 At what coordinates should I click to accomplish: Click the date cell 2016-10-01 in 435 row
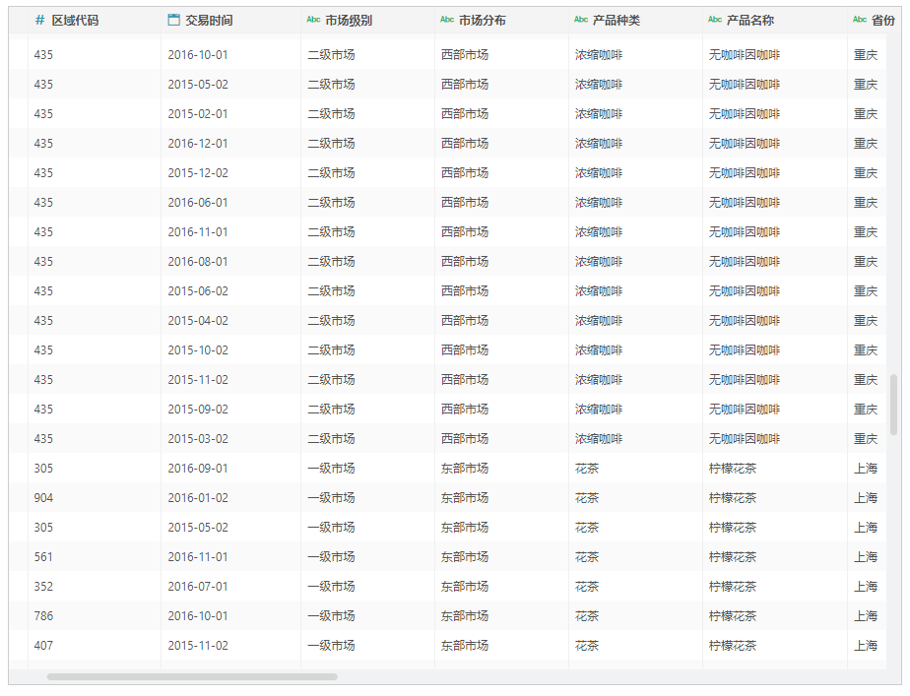198,55
